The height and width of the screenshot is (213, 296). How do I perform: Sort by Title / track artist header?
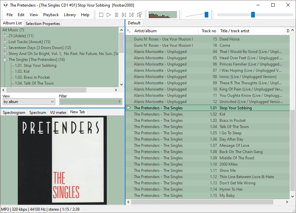click(x=251, y=31)
